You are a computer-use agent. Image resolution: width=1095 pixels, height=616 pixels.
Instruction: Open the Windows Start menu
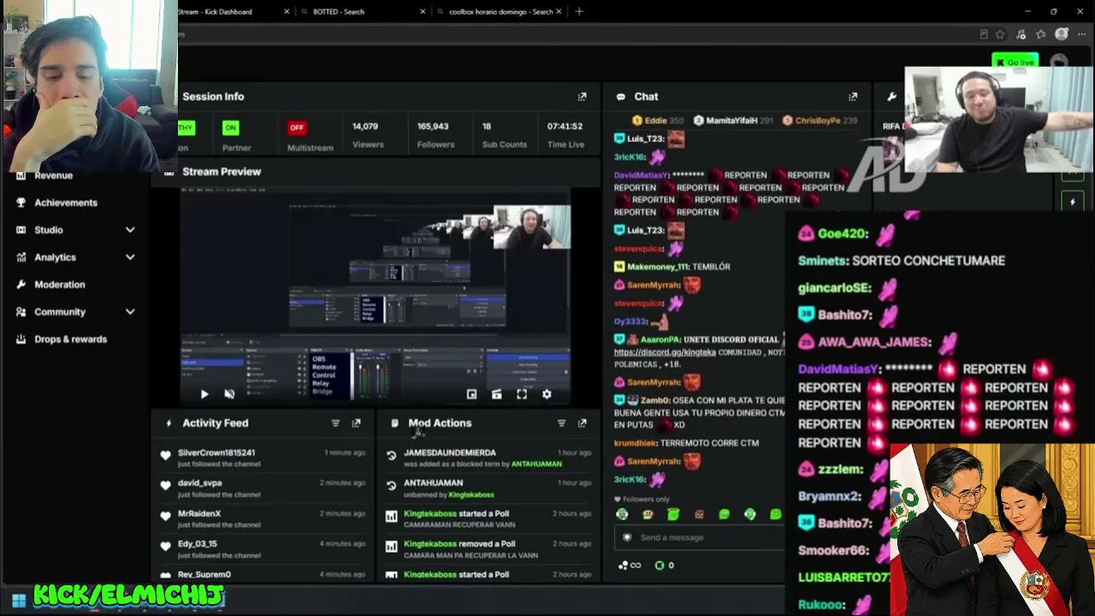tap(19, 600)
